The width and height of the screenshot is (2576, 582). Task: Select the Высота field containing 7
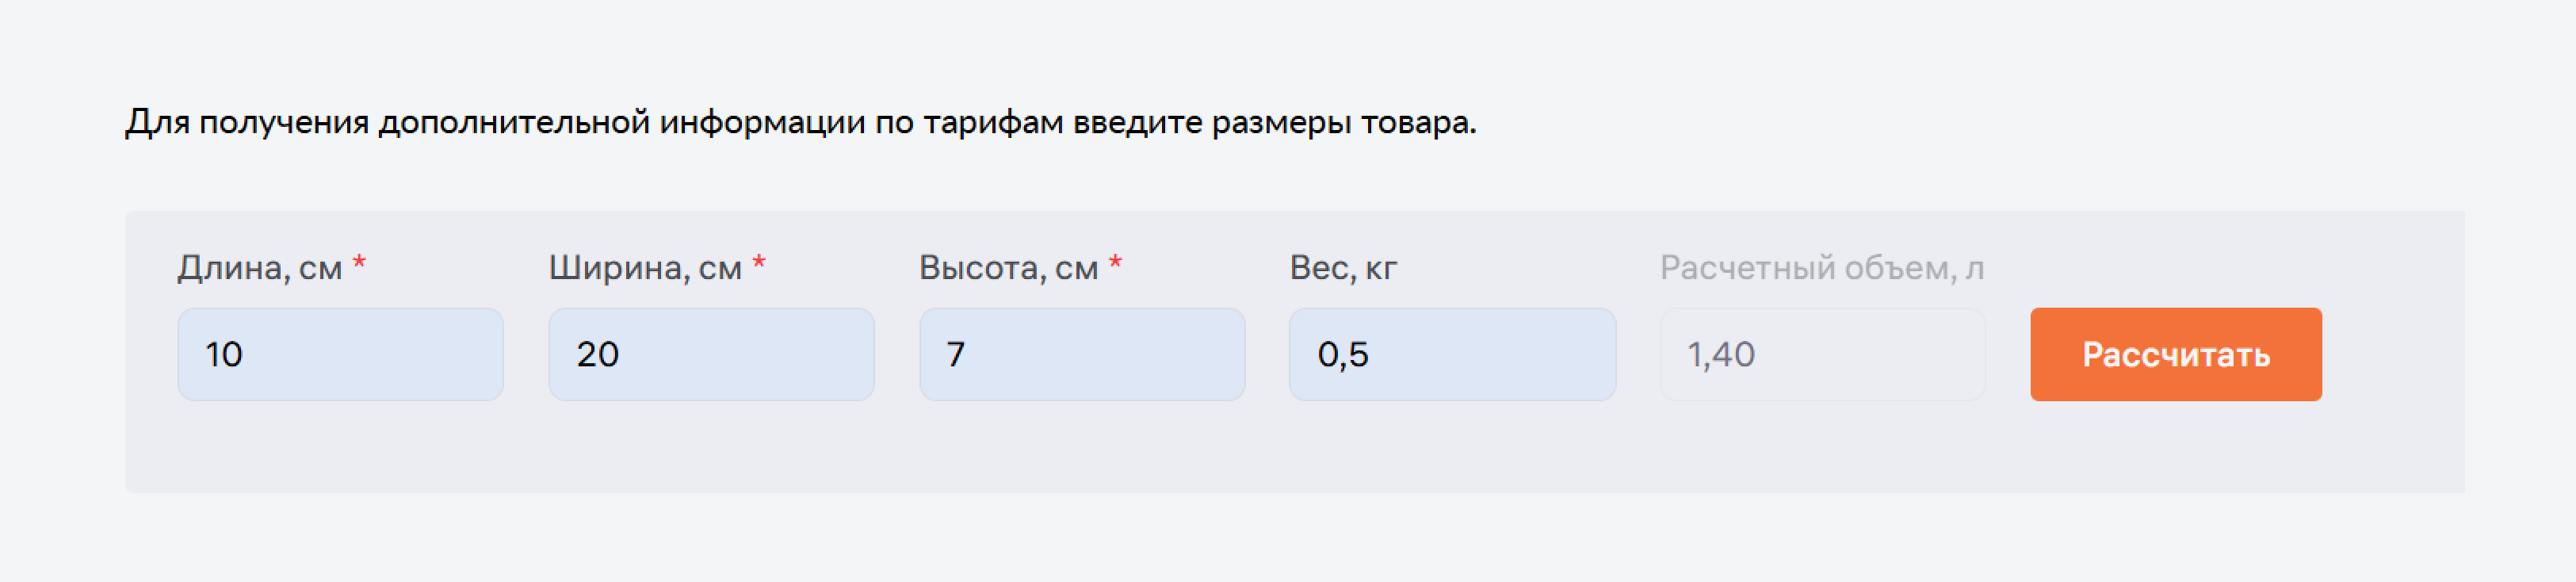pyautogui.click(x=1082, y=354)
